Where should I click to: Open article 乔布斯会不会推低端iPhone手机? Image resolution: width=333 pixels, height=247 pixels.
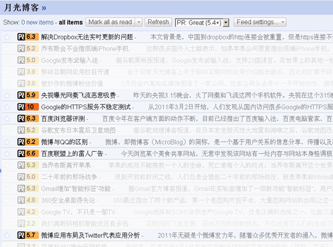tap(85, 49)
